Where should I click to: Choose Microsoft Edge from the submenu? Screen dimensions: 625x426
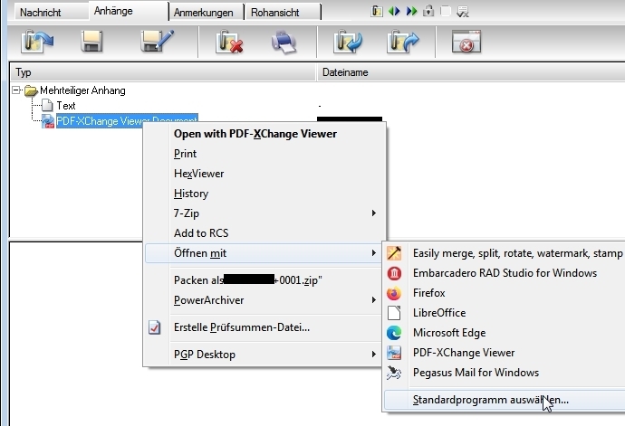point(449,333)
